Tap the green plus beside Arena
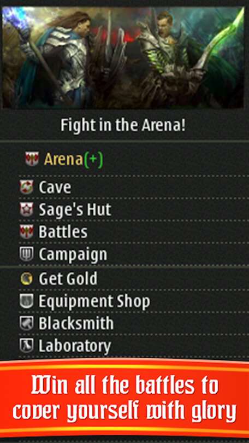Screen dimensions: 249x443 pyautogui.click(x=93, y=160)
